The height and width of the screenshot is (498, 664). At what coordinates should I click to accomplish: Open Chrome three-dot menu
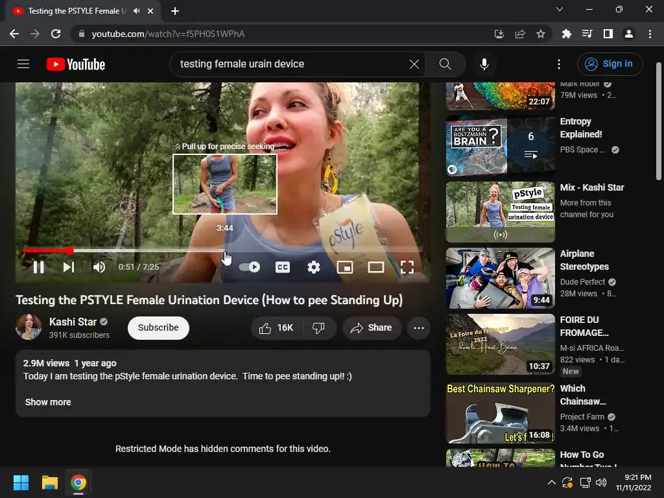tap(650, 34)
